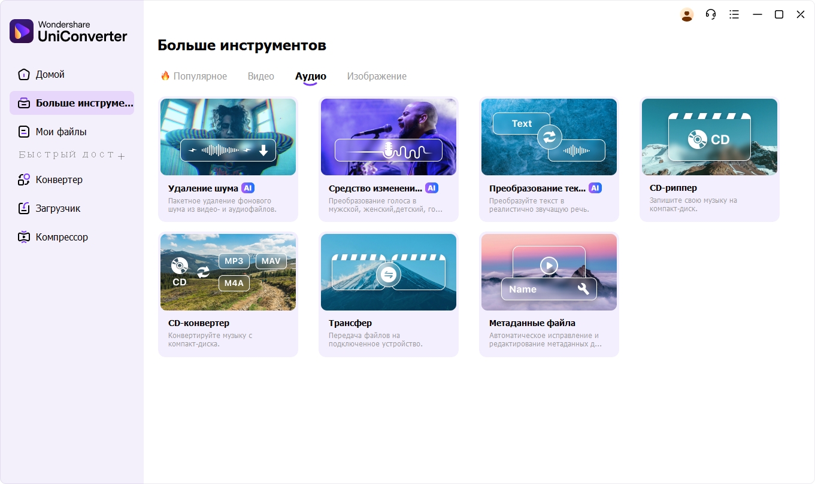
Task: Click AI badge next to Средство изменени...
Action: point(432,188)
